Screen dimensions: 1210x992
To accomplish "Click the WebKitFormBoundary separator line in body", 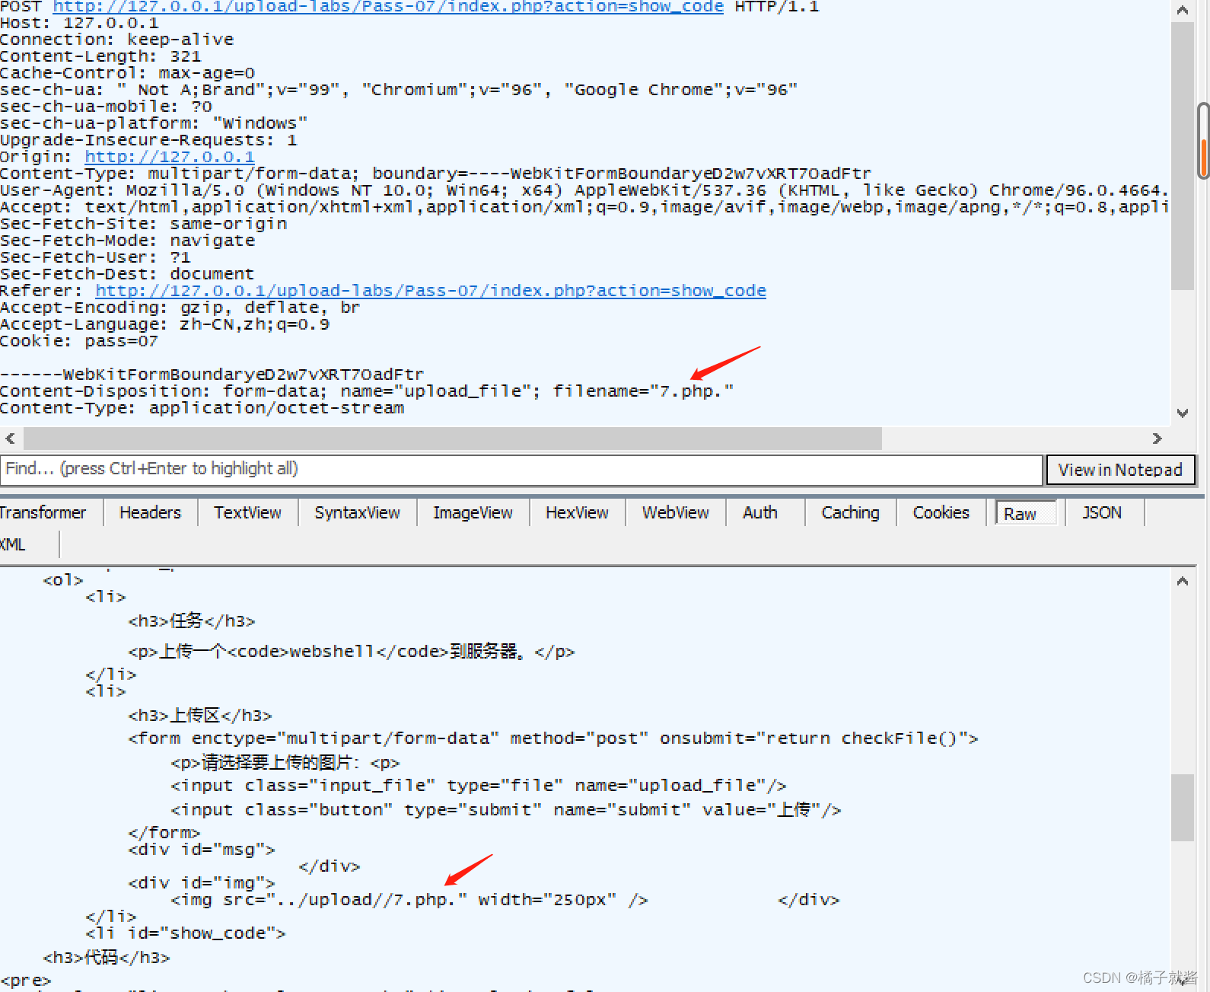I will (212, 375).
